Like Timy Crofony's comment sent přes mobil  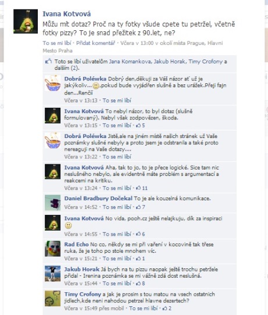pos(144,308)
